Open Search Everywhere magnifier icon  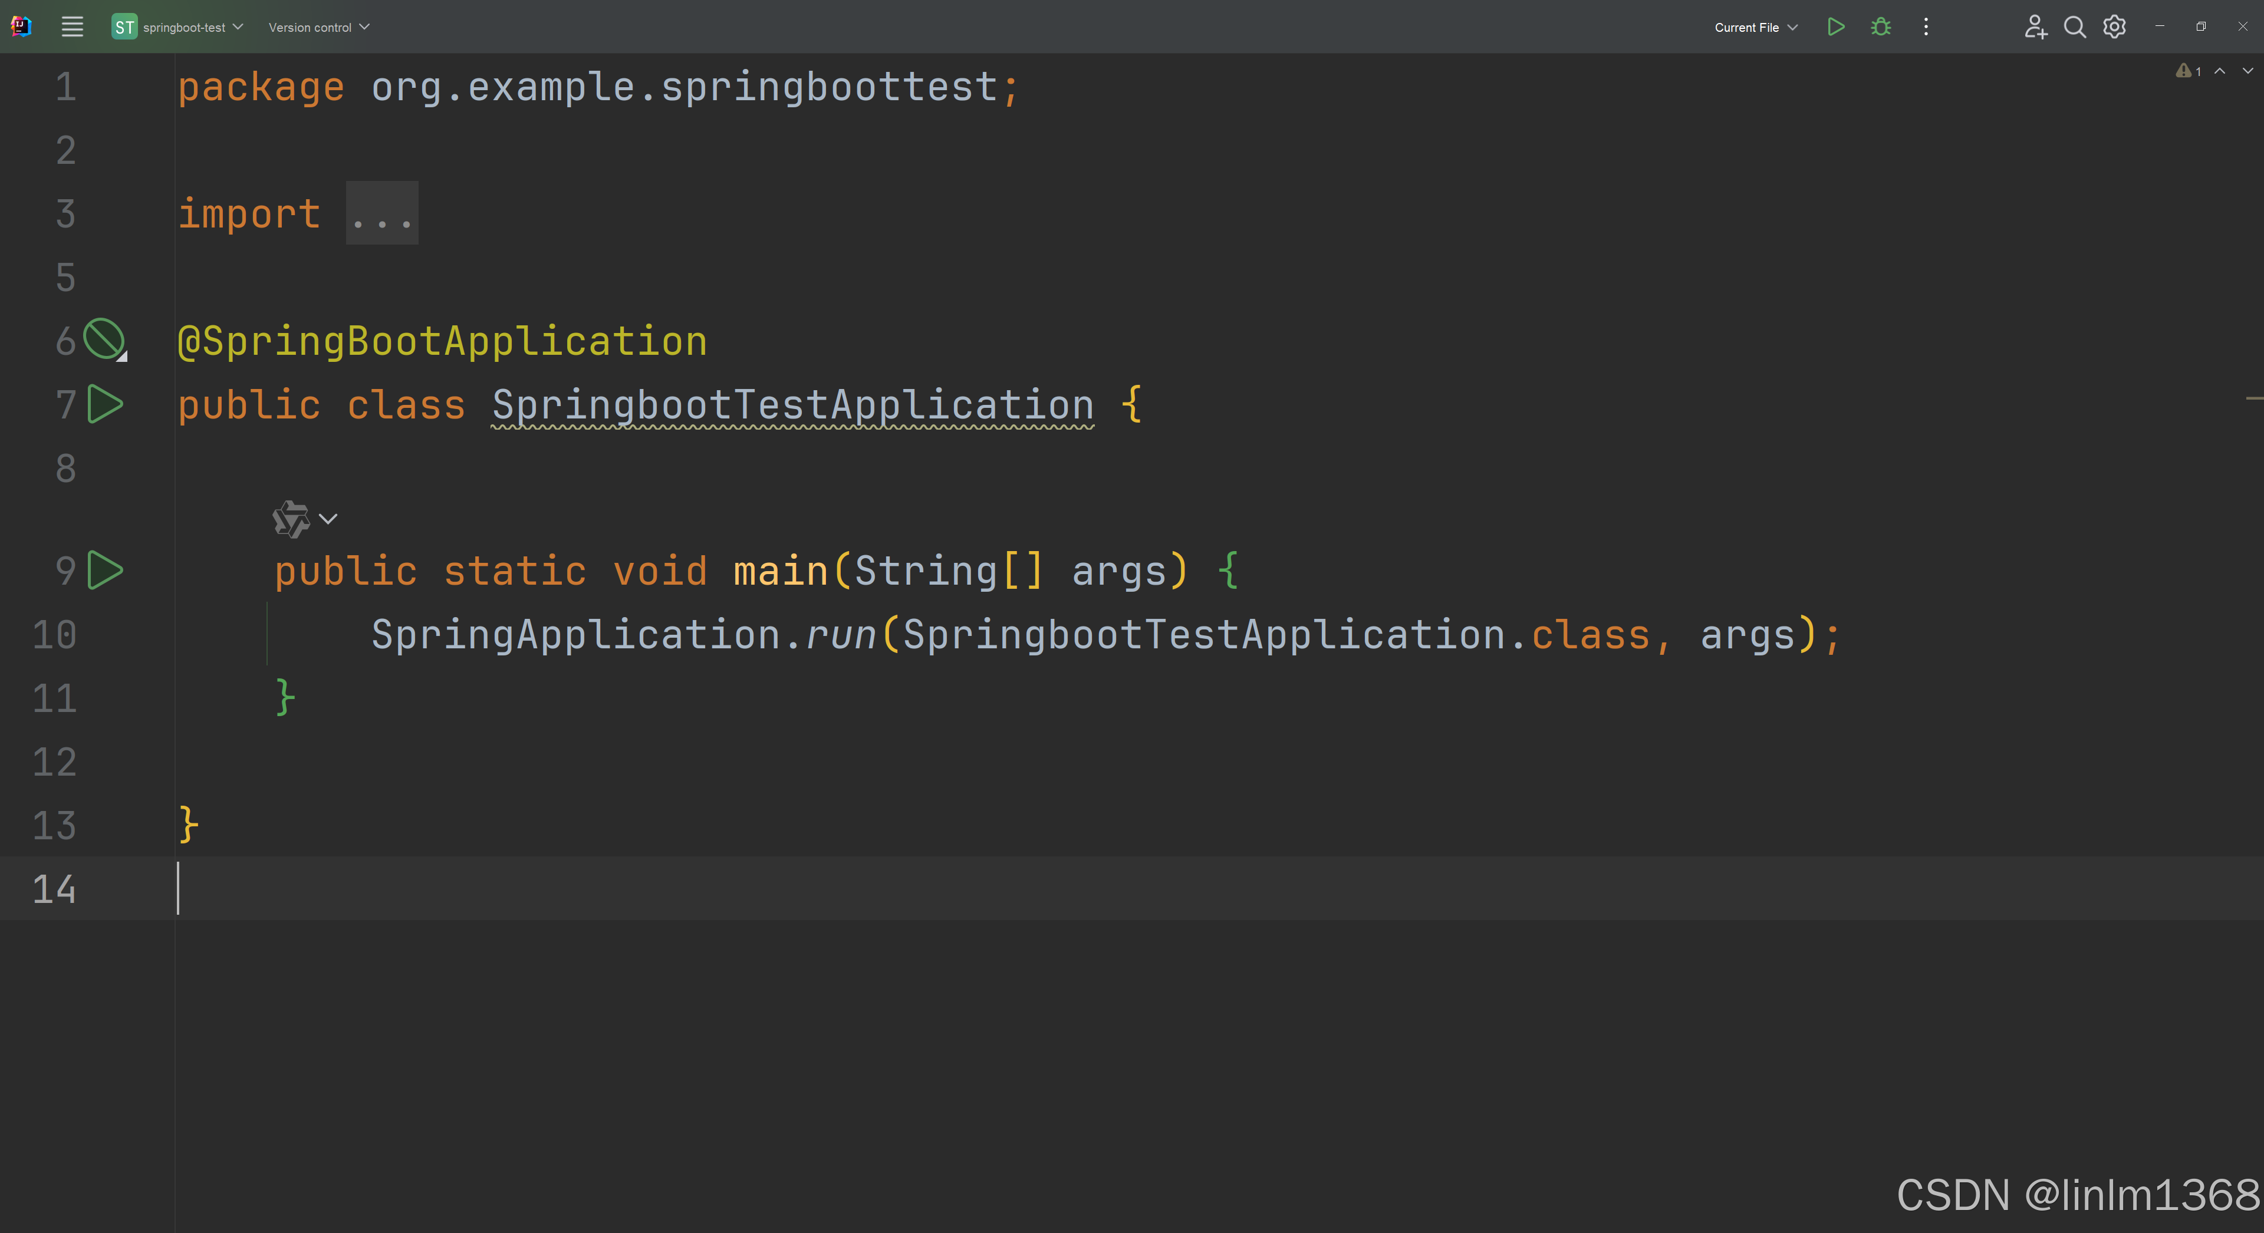tap(2074, 27)
